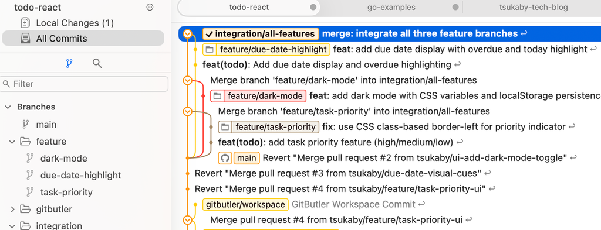
Task: Expand the gitbutler folder
Action: [12, 209]
